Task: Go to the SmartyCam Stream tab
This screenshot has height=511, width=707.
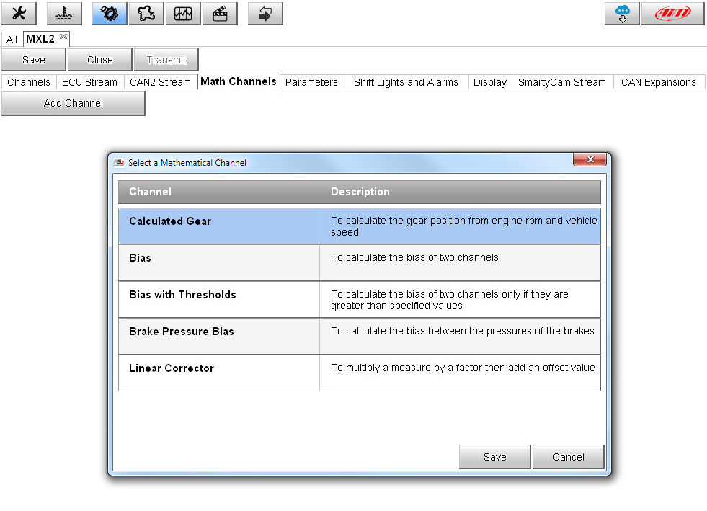Action: tap(561, 82)
